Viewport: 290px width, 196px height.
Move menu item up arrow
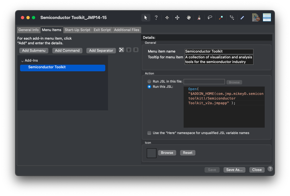129,50
